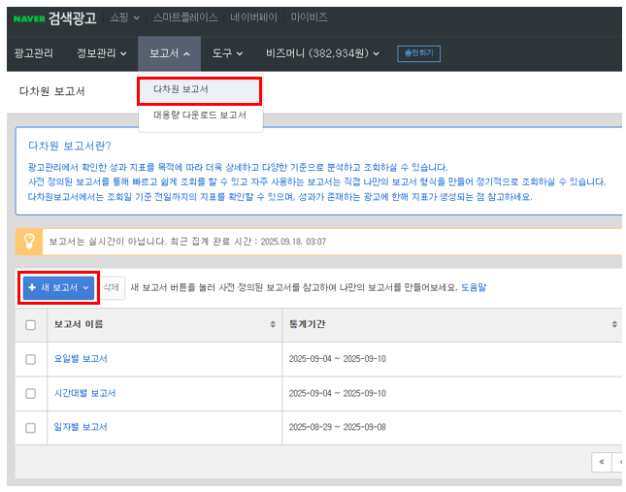Go to first page with double-arrow button
This screenshot has width=626, height=492.
(x=602, y=462)
